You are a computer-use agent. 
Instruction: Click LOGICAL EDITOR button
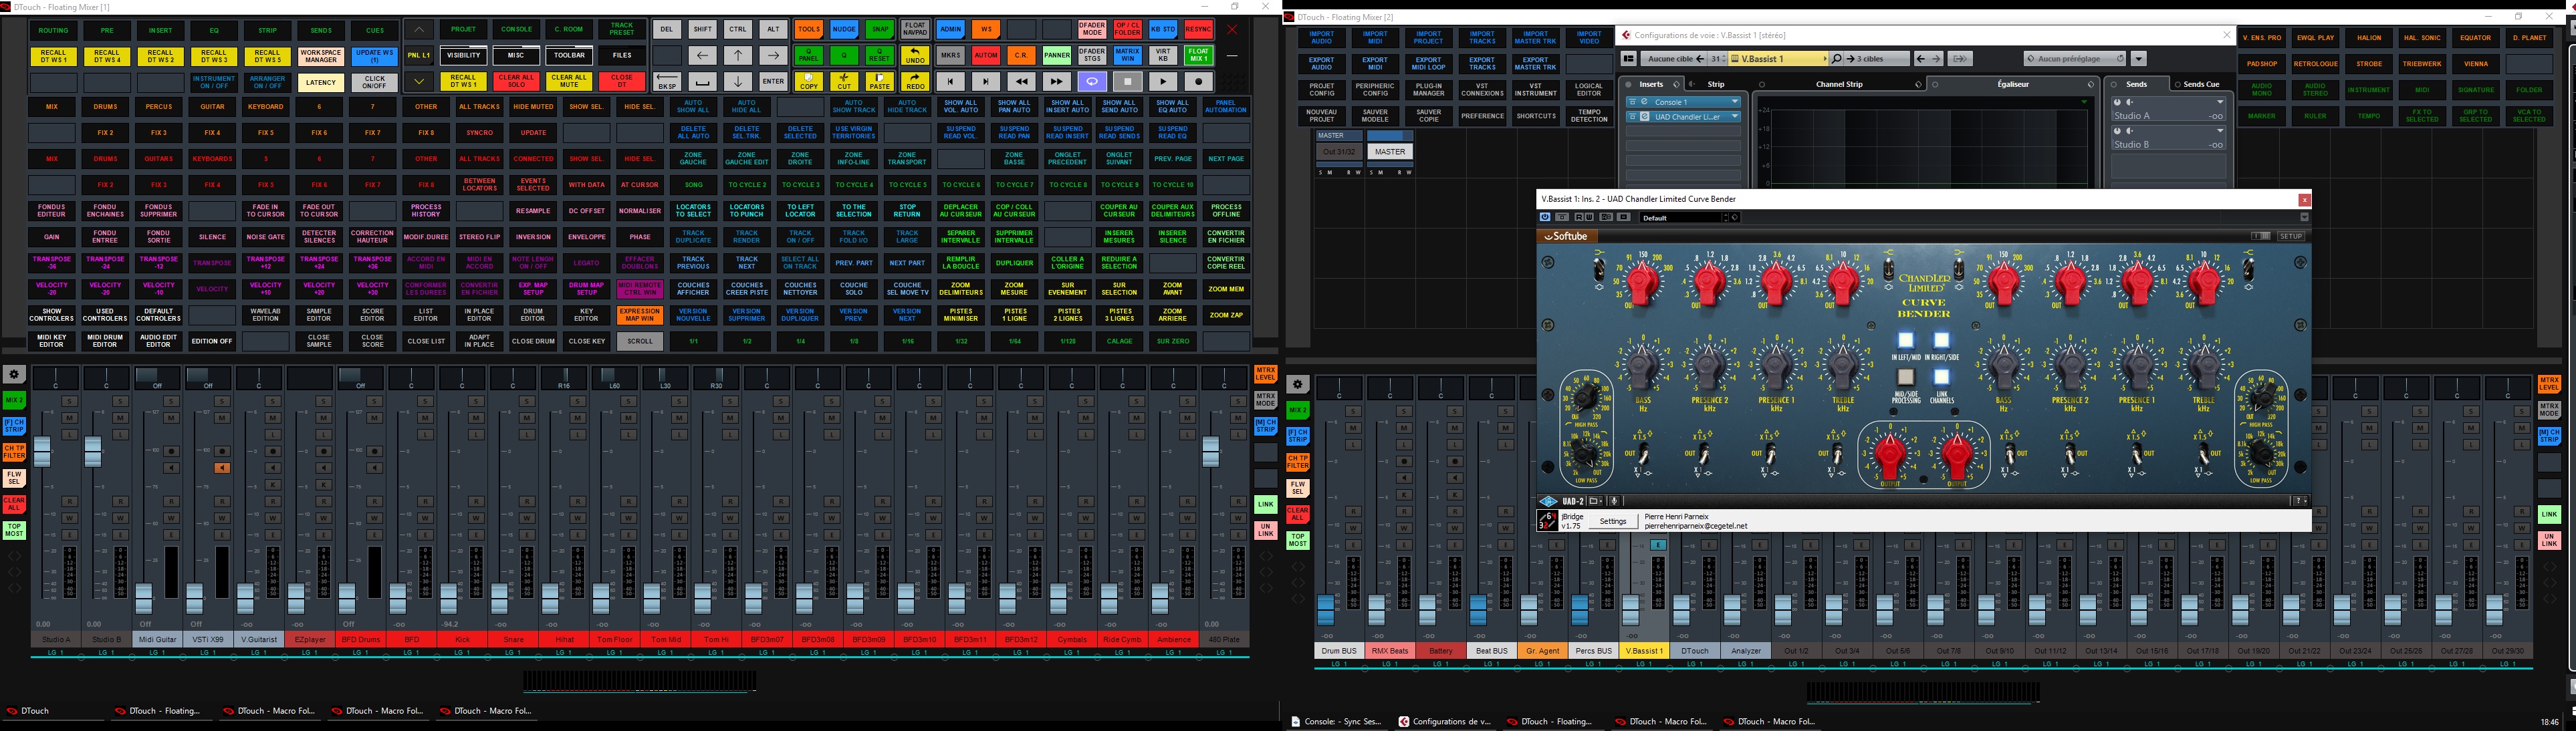click(x=1589, y=90)
